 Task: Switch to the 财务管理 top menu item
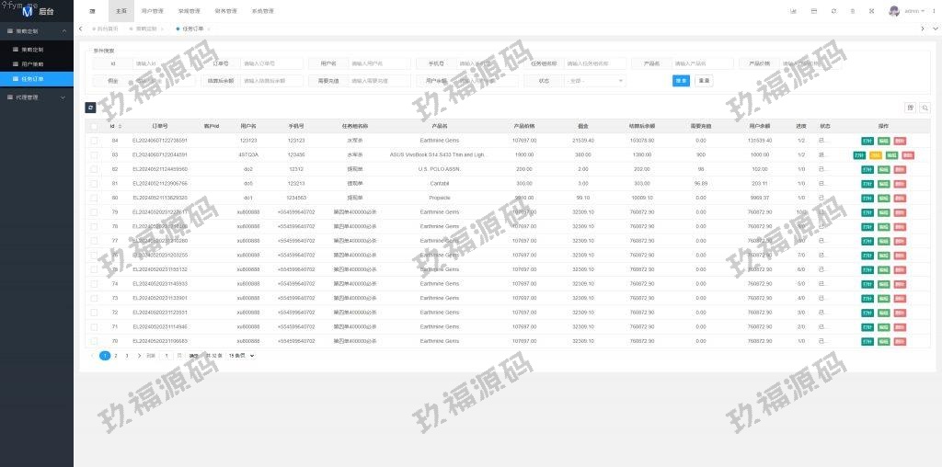coord(225,11)
